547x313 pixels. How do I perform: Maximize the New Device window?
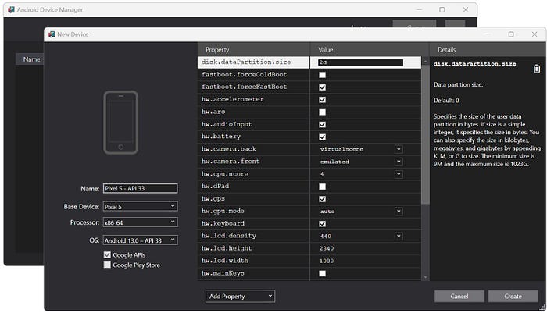(511, 34)
